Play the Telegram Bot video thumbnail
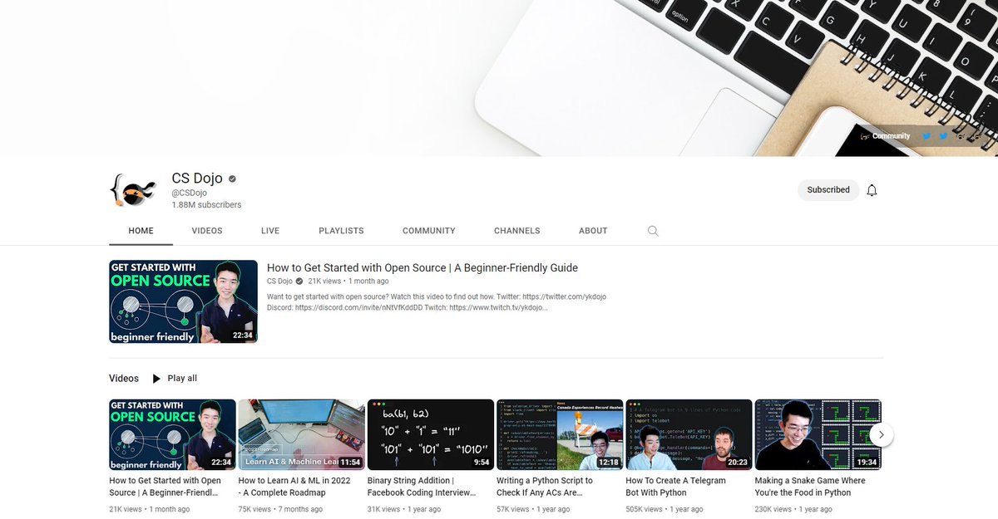This screenshot has width=998, height=519. [689, 433]
